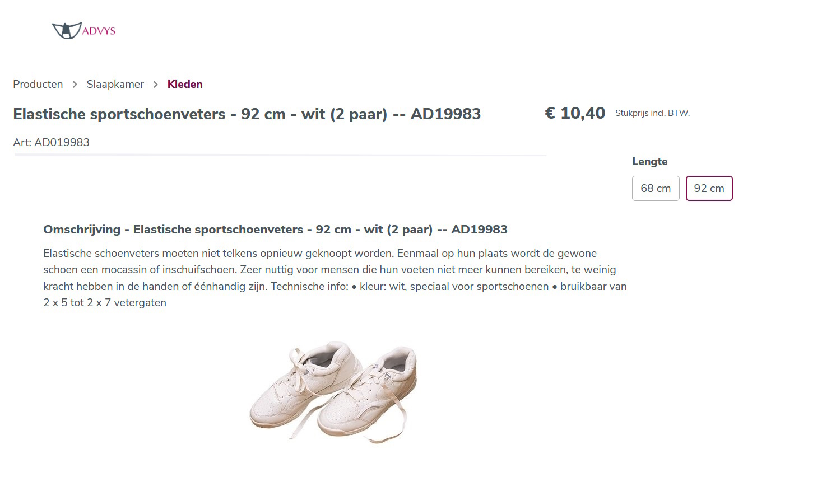
Task: Click the ADVYS logo emblem
Action: click(67, 30)
